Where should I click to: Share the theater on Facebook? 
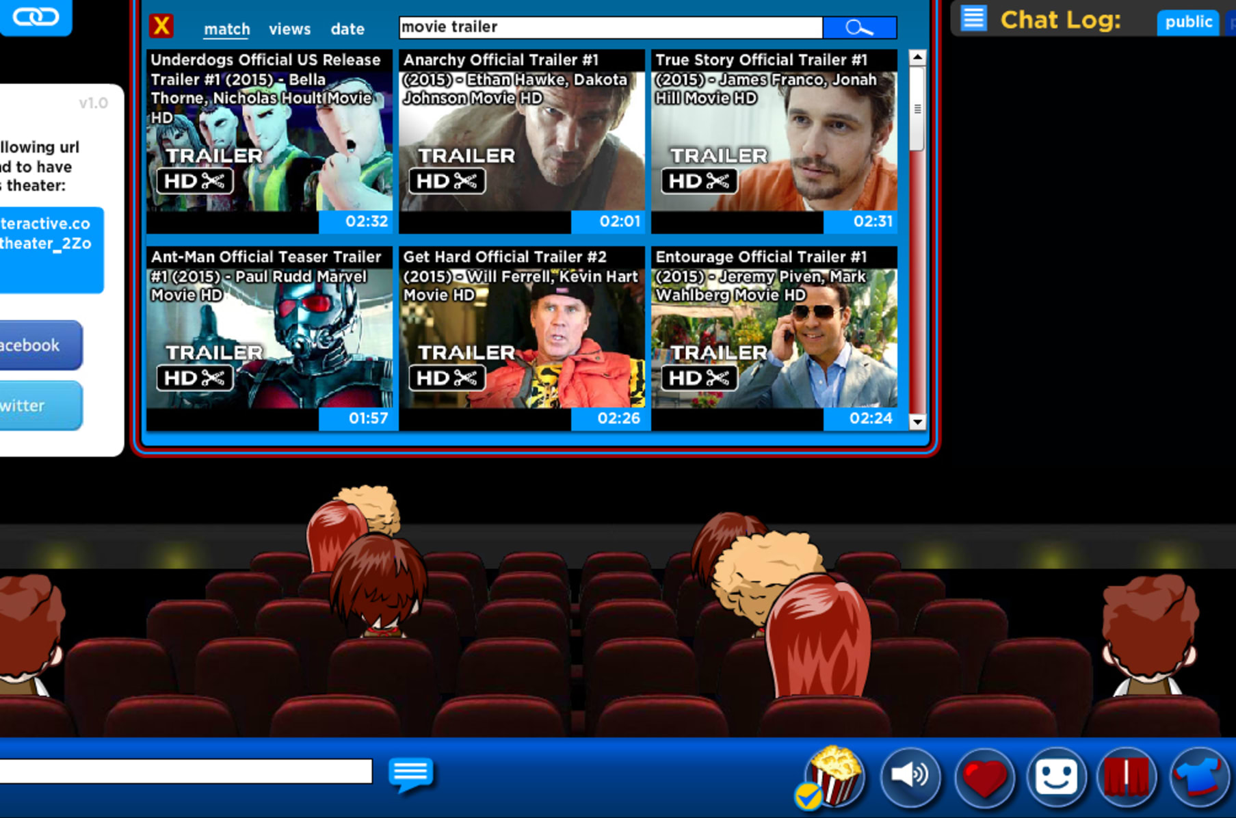[40, 345]
